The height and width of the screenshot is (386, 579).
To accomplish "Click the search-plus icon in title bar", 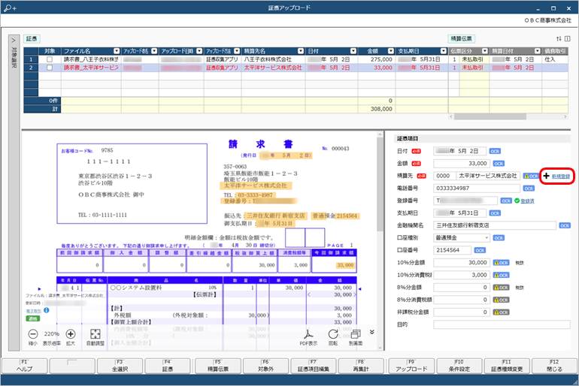I will pos(10,8).
